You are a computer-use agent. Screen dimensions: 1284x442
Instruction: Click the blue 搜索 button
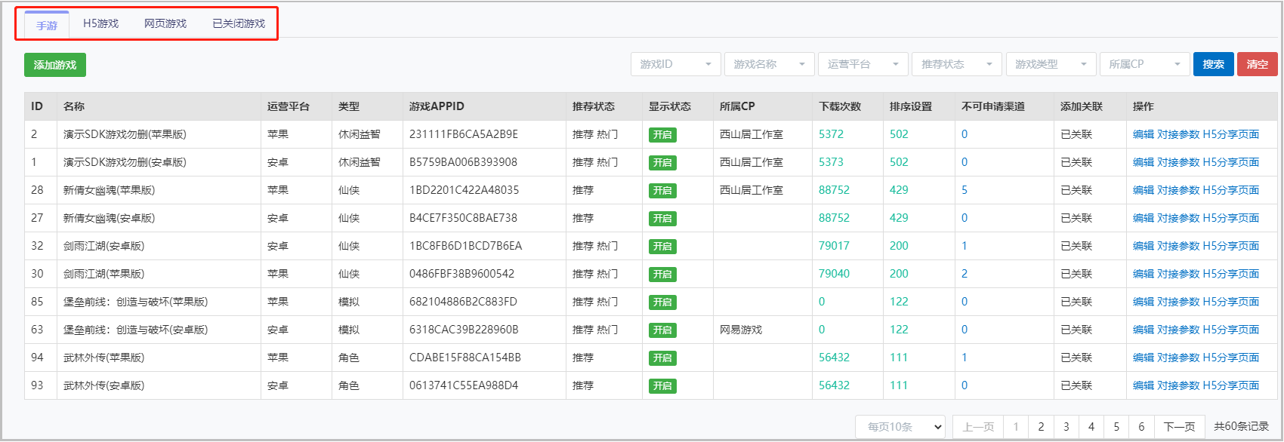click(1214, 64)
